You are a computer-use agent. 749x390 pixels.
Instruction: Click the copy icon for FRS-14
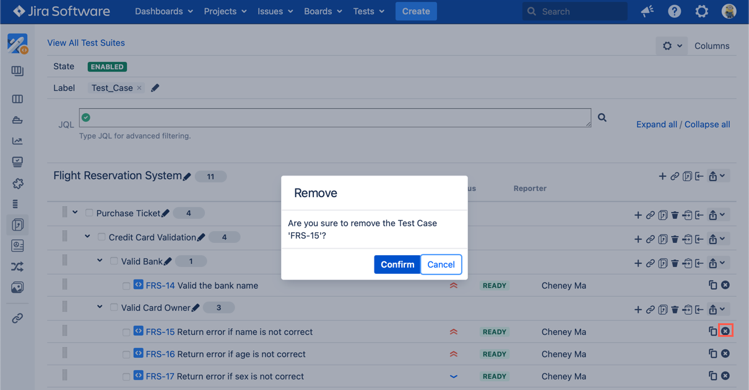[x=712, y=285]
